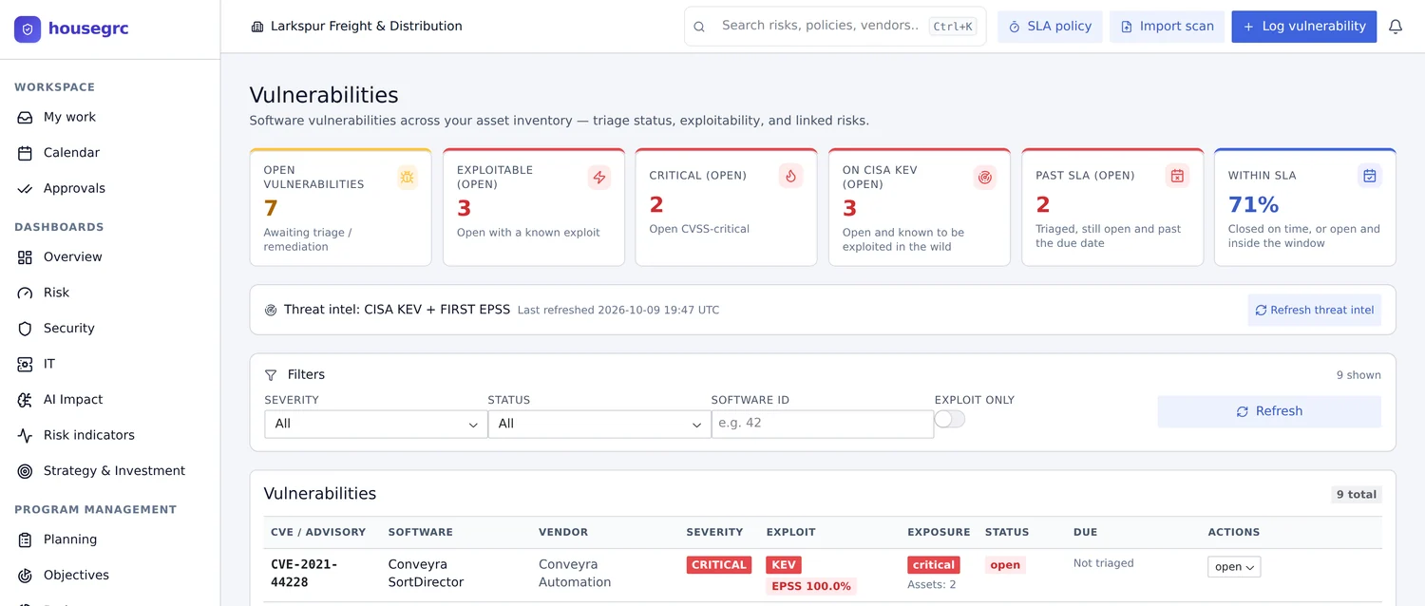The width and height of the screenshot is (1425, 606).
Task: Open the SLA policy button
Action: click(1050, 27)
